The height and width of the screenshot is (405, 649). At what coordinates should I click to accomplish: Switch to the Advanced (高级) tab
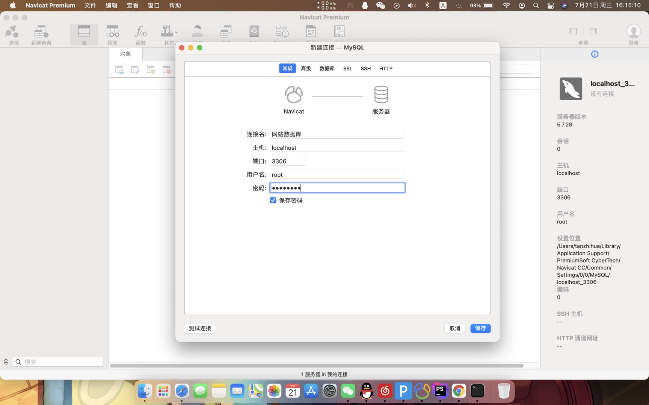[x=306, y=68]
